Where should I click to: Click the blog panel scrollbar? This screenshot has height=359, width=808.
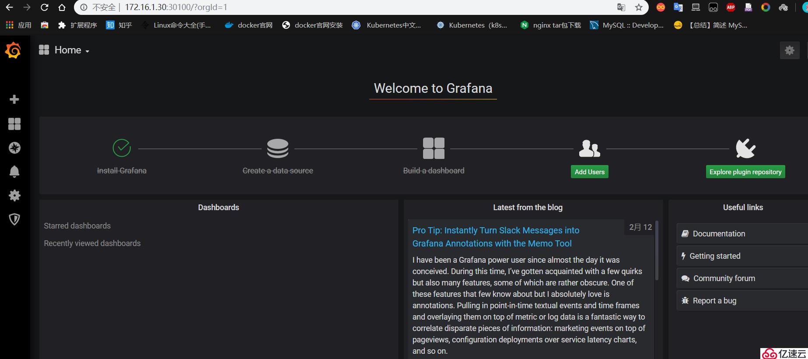[x=657, y=250]
